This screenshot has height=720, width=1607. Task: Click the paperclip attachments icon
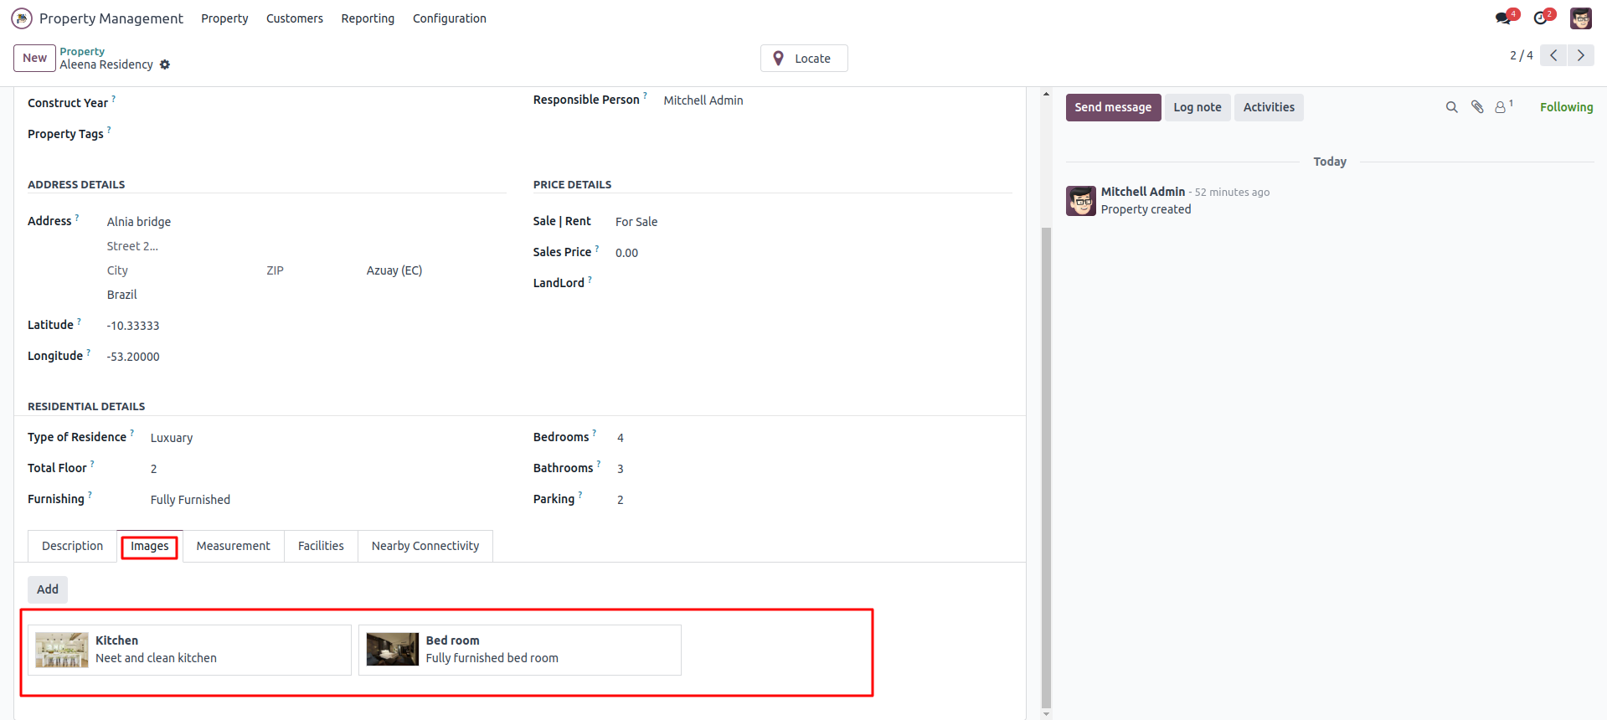(1477, 107)
